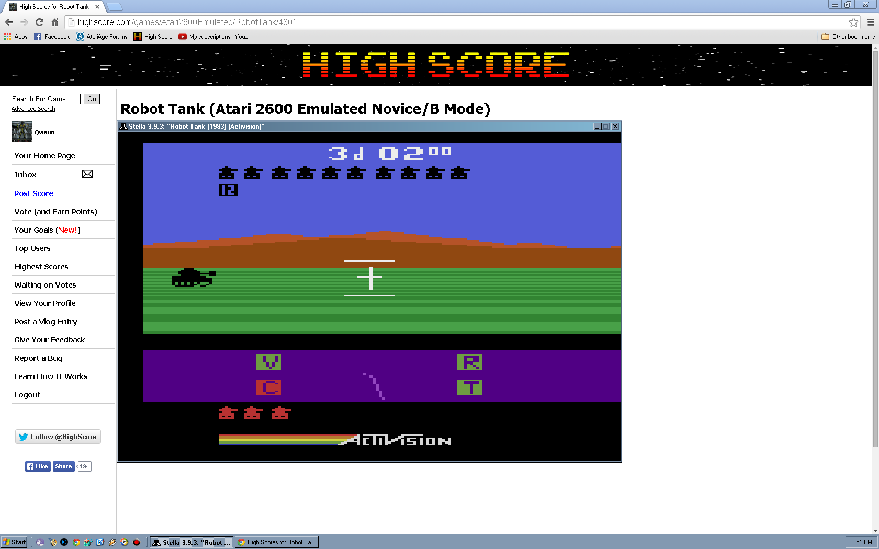Click the scrollbar down arrow

pos(875,531)
